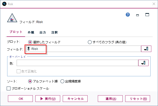Click the OK button
The height and width of the screenshot is (106, 158).
tap(20, 99)
